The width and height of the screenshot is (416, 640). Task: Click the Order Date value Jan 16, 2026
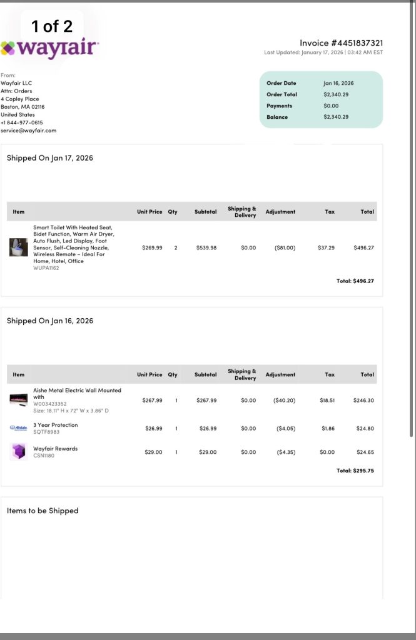click(x=338, y=83)
